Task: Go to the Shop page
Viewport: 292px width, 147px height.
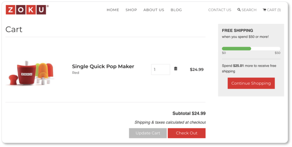Action: click(131, 10)
